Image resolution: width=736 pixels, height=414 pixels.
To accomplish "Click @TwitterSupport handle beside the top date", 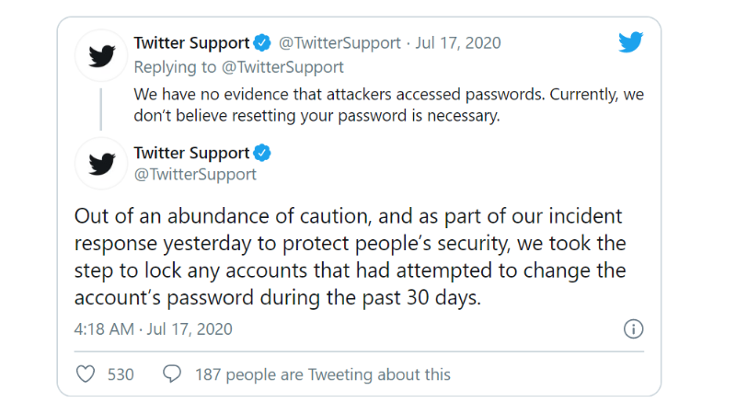I will [339, 43].
